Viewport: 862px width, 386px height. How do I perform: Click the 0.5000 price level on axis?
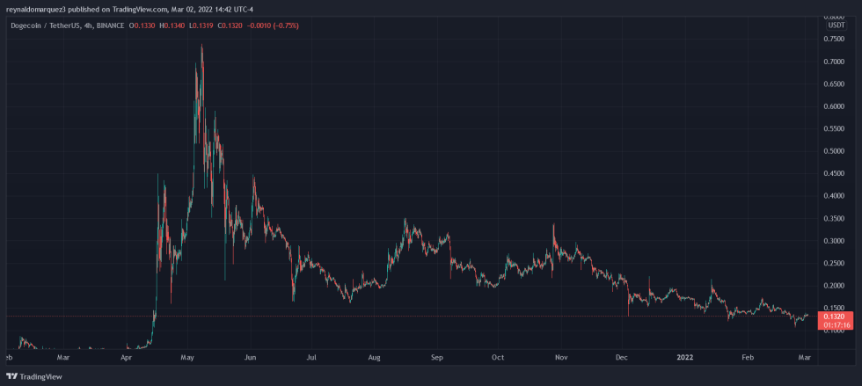point(835,151)
